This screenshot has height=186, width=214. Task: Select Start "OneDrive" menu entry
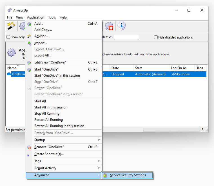pos(64,70)
